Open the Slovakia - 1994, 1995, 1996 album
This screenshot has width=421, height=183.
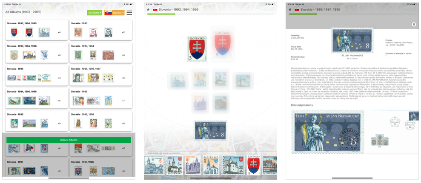37,98
